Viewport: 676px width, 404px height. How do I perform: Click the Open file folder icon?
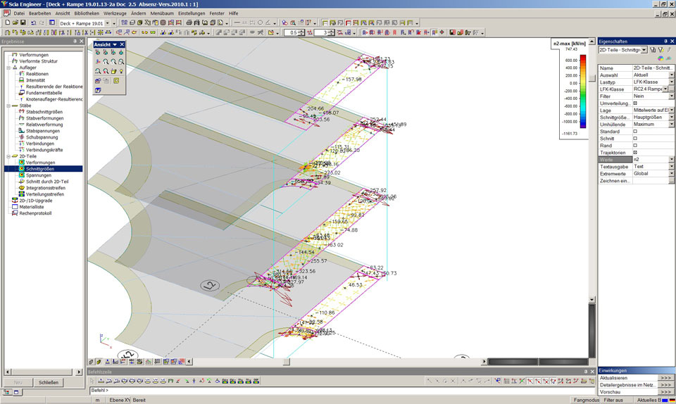point(14,23)
